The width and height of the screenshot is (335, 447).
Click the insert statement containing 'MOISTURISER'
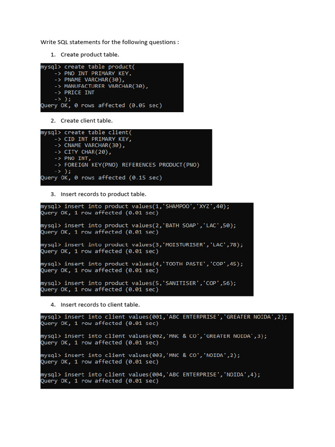(x=142, y=244)
